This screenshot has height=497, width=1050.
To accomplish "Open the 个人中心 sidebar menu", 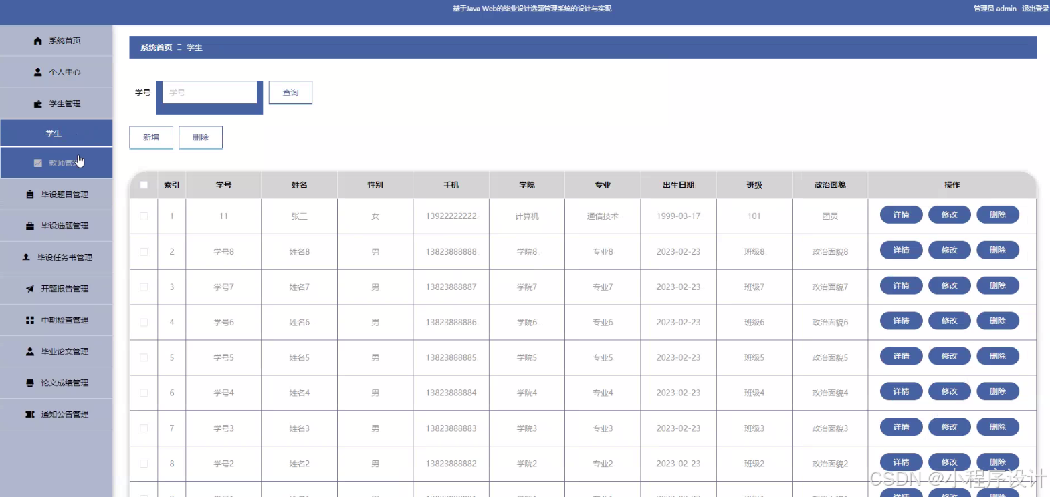I will (56, 72).
